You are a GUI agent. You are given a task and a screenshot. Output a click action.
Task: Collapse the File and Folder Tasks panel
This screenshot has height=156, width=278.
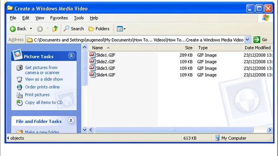point(71,120)
